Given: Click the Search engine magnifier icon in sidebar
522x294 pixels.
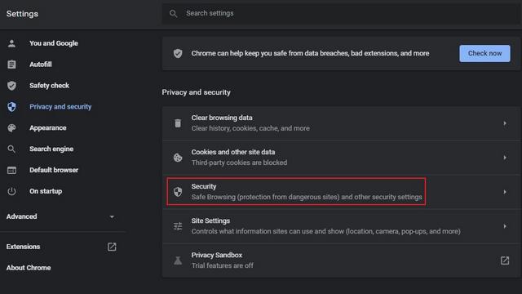Looking at the screenshot, I should pos(11,149).
